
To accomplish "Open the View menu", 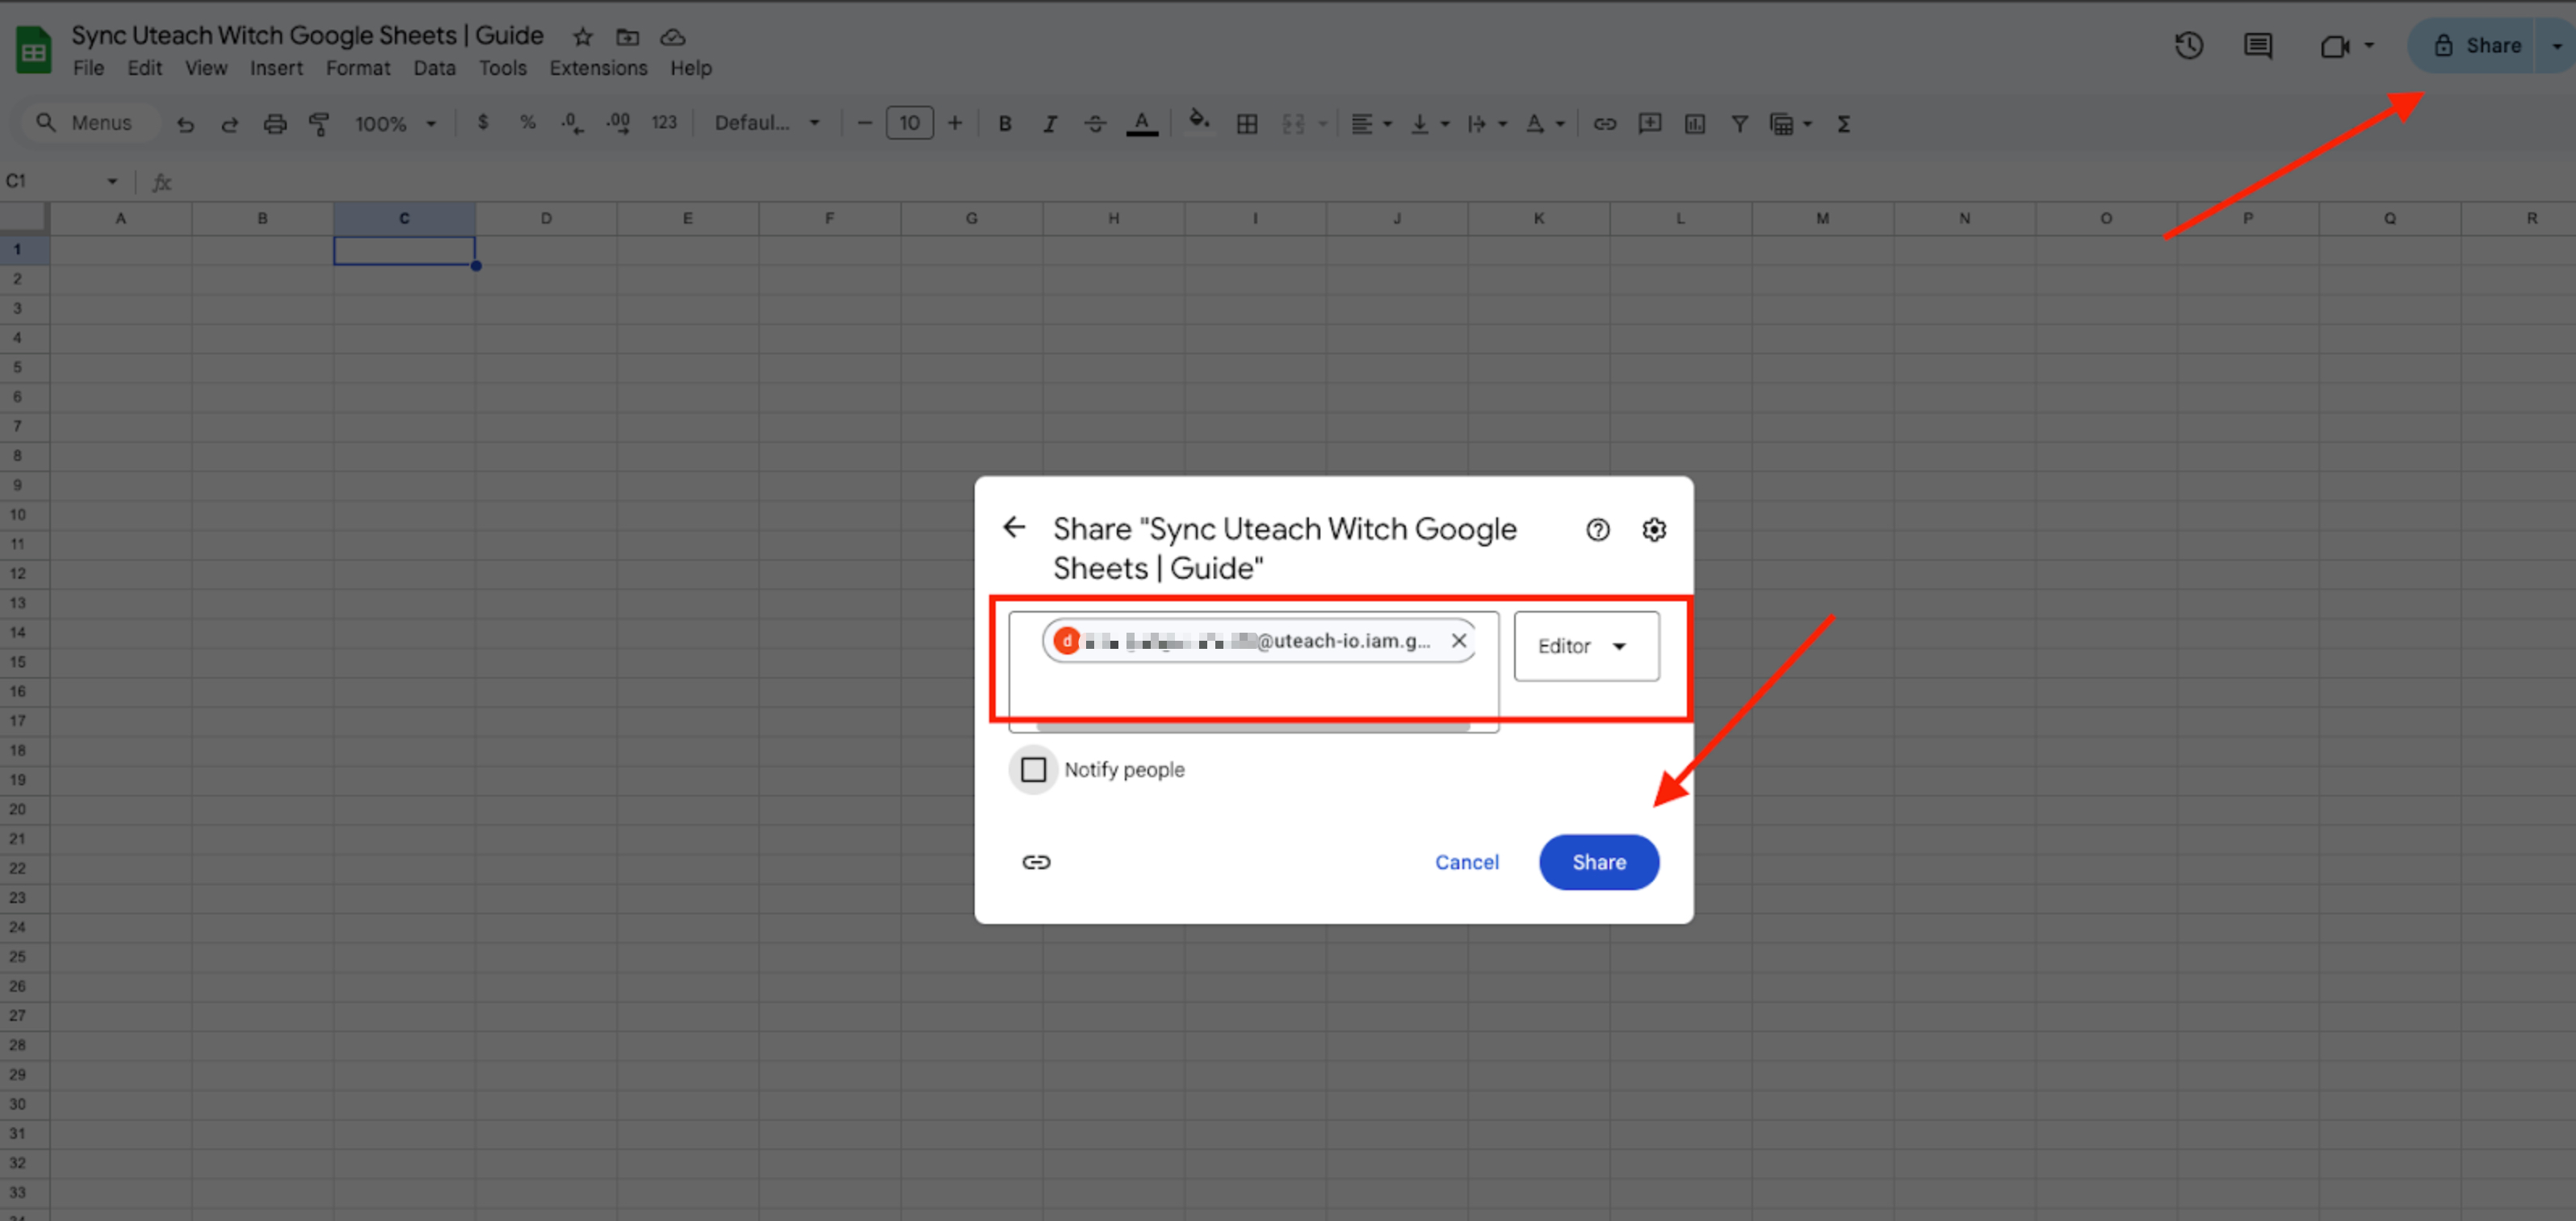I will 206,68.
